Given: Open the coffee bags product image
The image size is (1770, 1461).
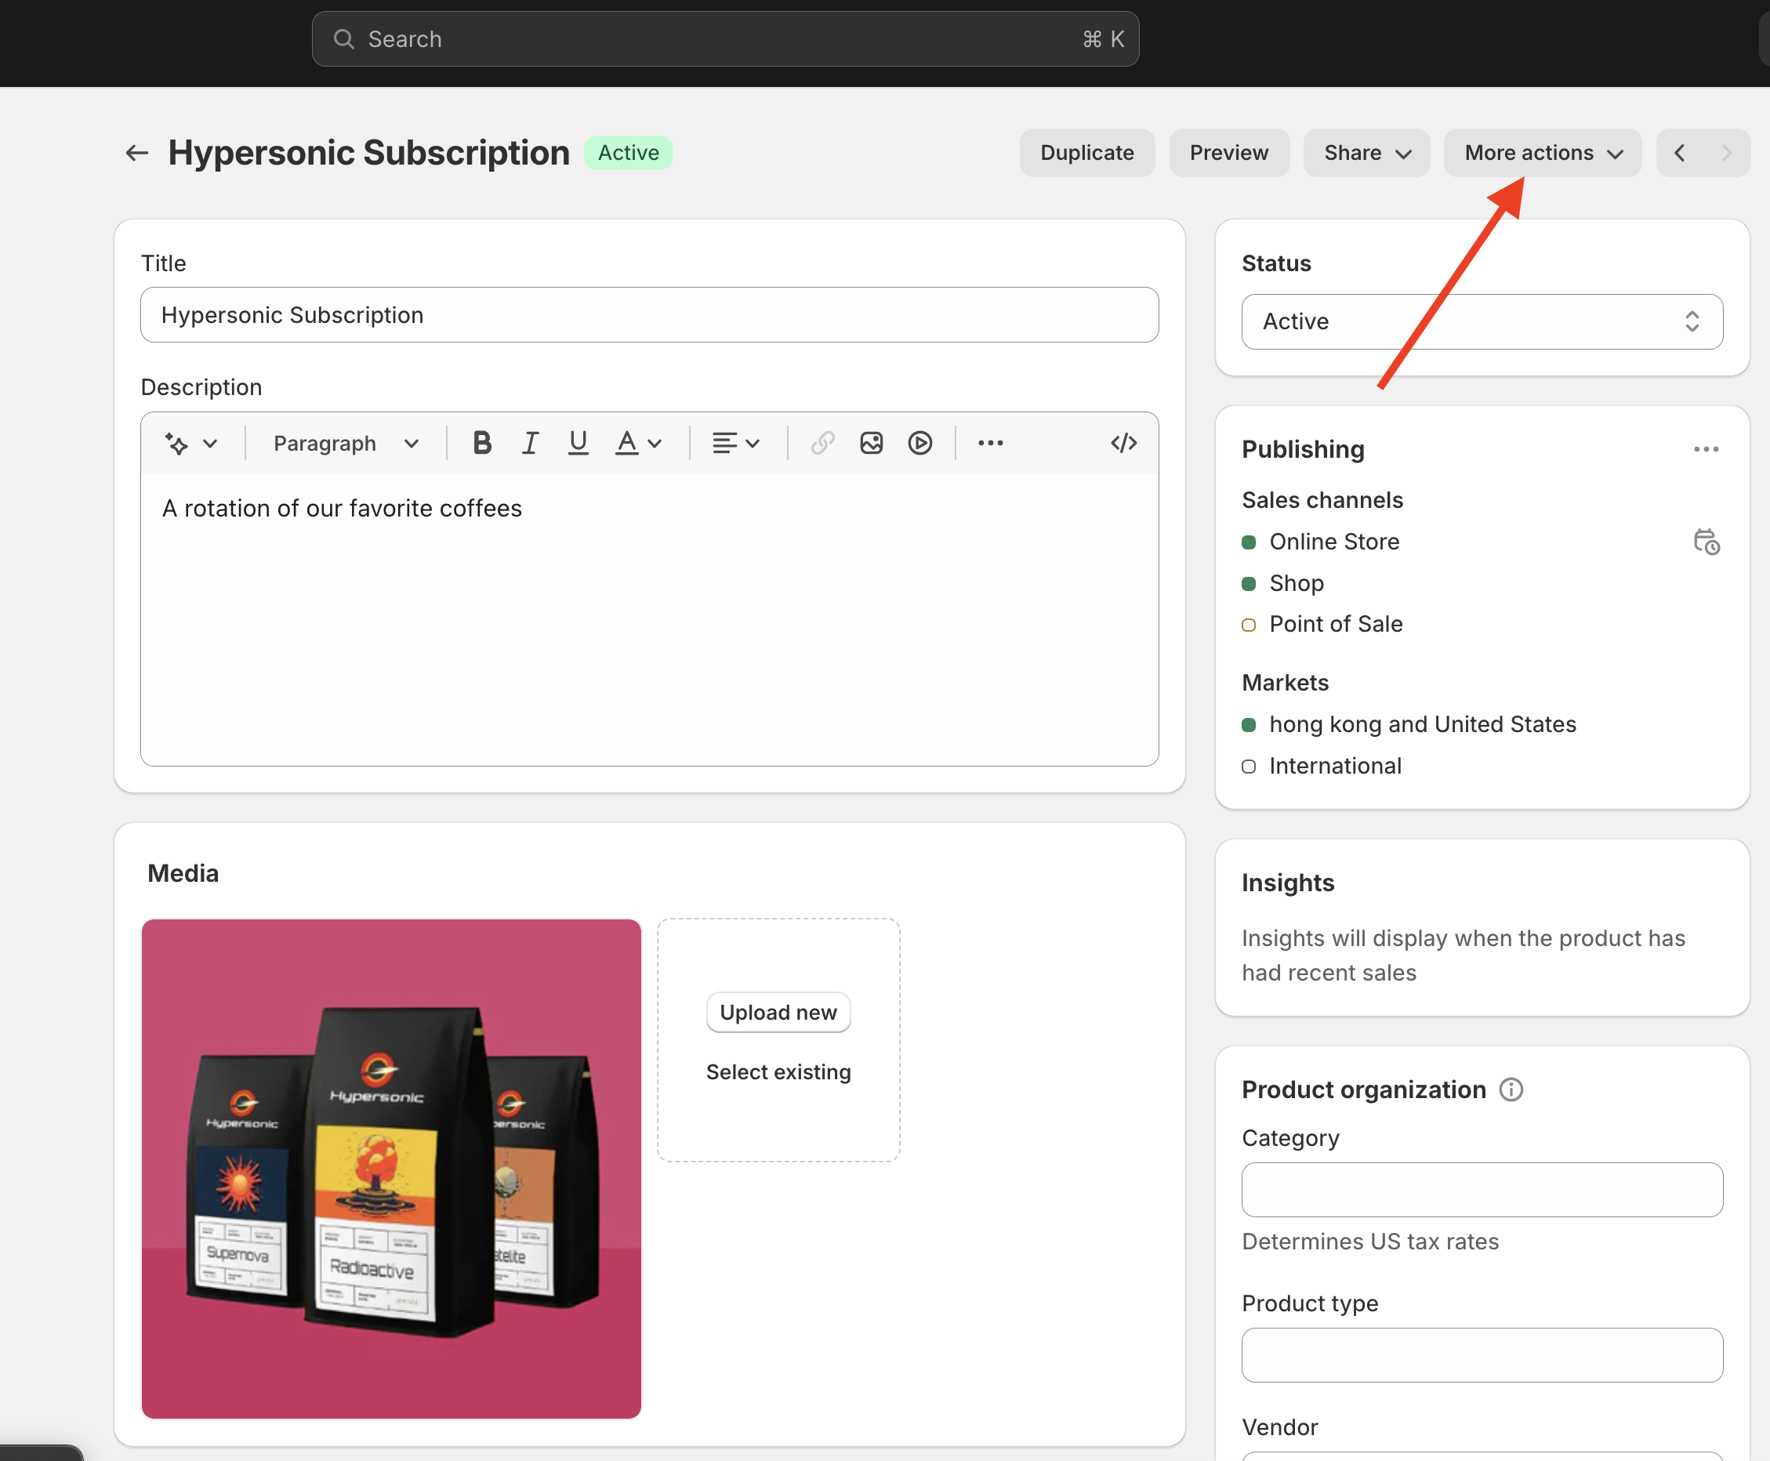Looking at the screenshot, I should [x=391, y=1168].
